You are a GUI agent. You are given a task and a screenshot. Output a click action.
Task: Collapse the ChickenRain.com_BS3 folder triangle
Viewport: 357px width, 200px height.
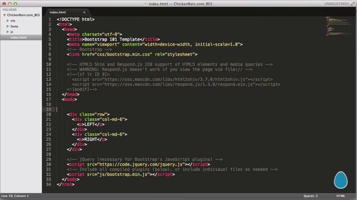(x=4, y=15)
